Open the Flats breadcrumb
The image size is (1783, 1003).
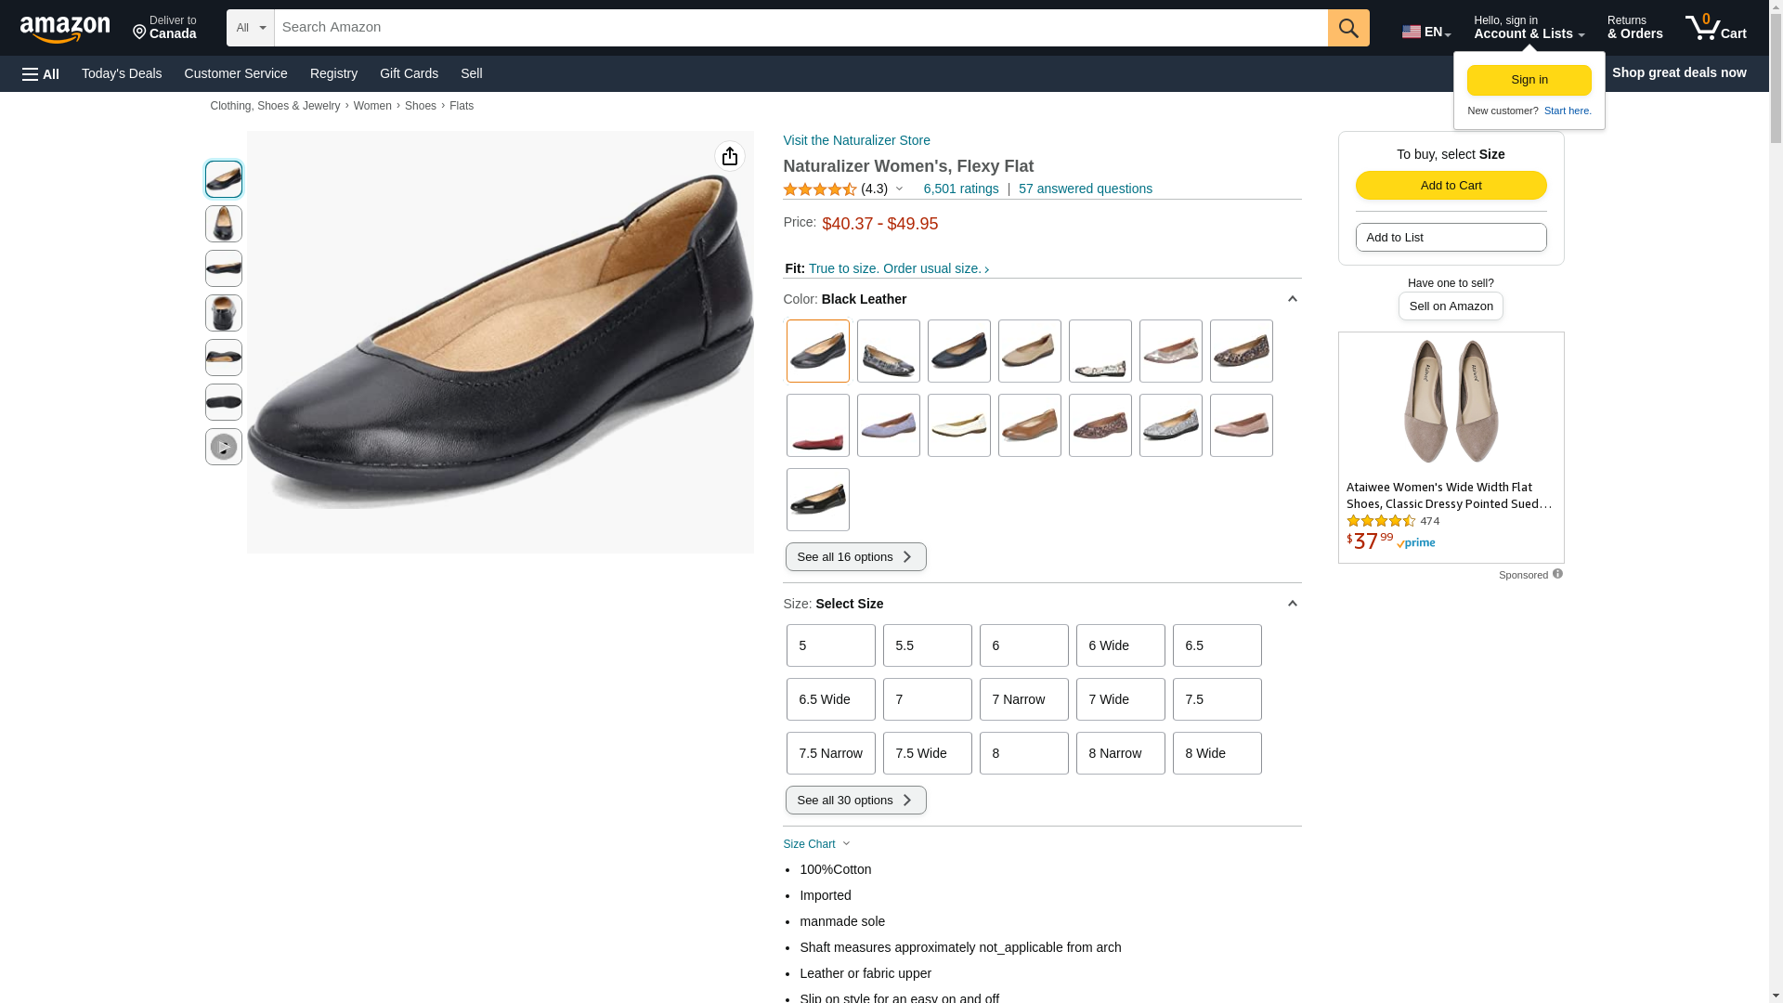[x=462, y=106]
